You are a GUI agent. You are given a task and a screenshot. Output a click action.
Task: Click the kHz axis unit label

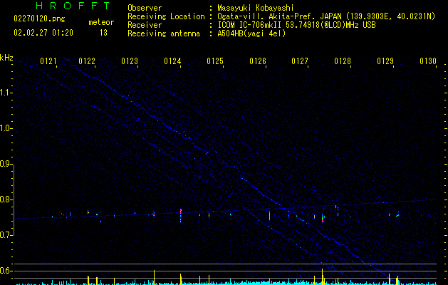click(x=6, y=58)
